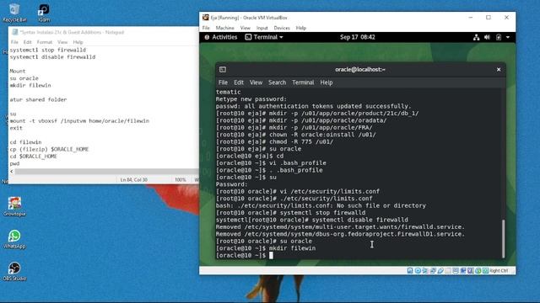The height and width of the screenshot is (303, 540).
Task: Click Notepad 100% zoom status entry
Action: 180,179
